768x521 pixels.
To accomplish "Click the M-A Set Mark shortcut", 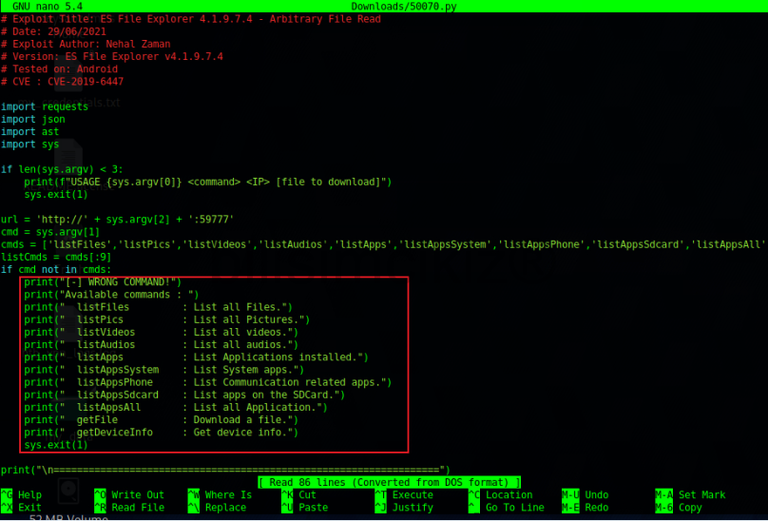I will [x=691, y=495].
